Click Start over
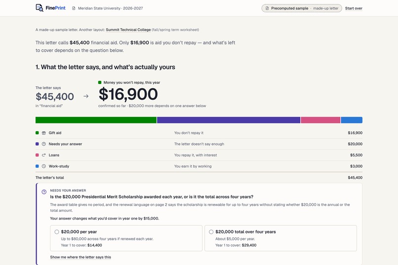 point(354,8)
